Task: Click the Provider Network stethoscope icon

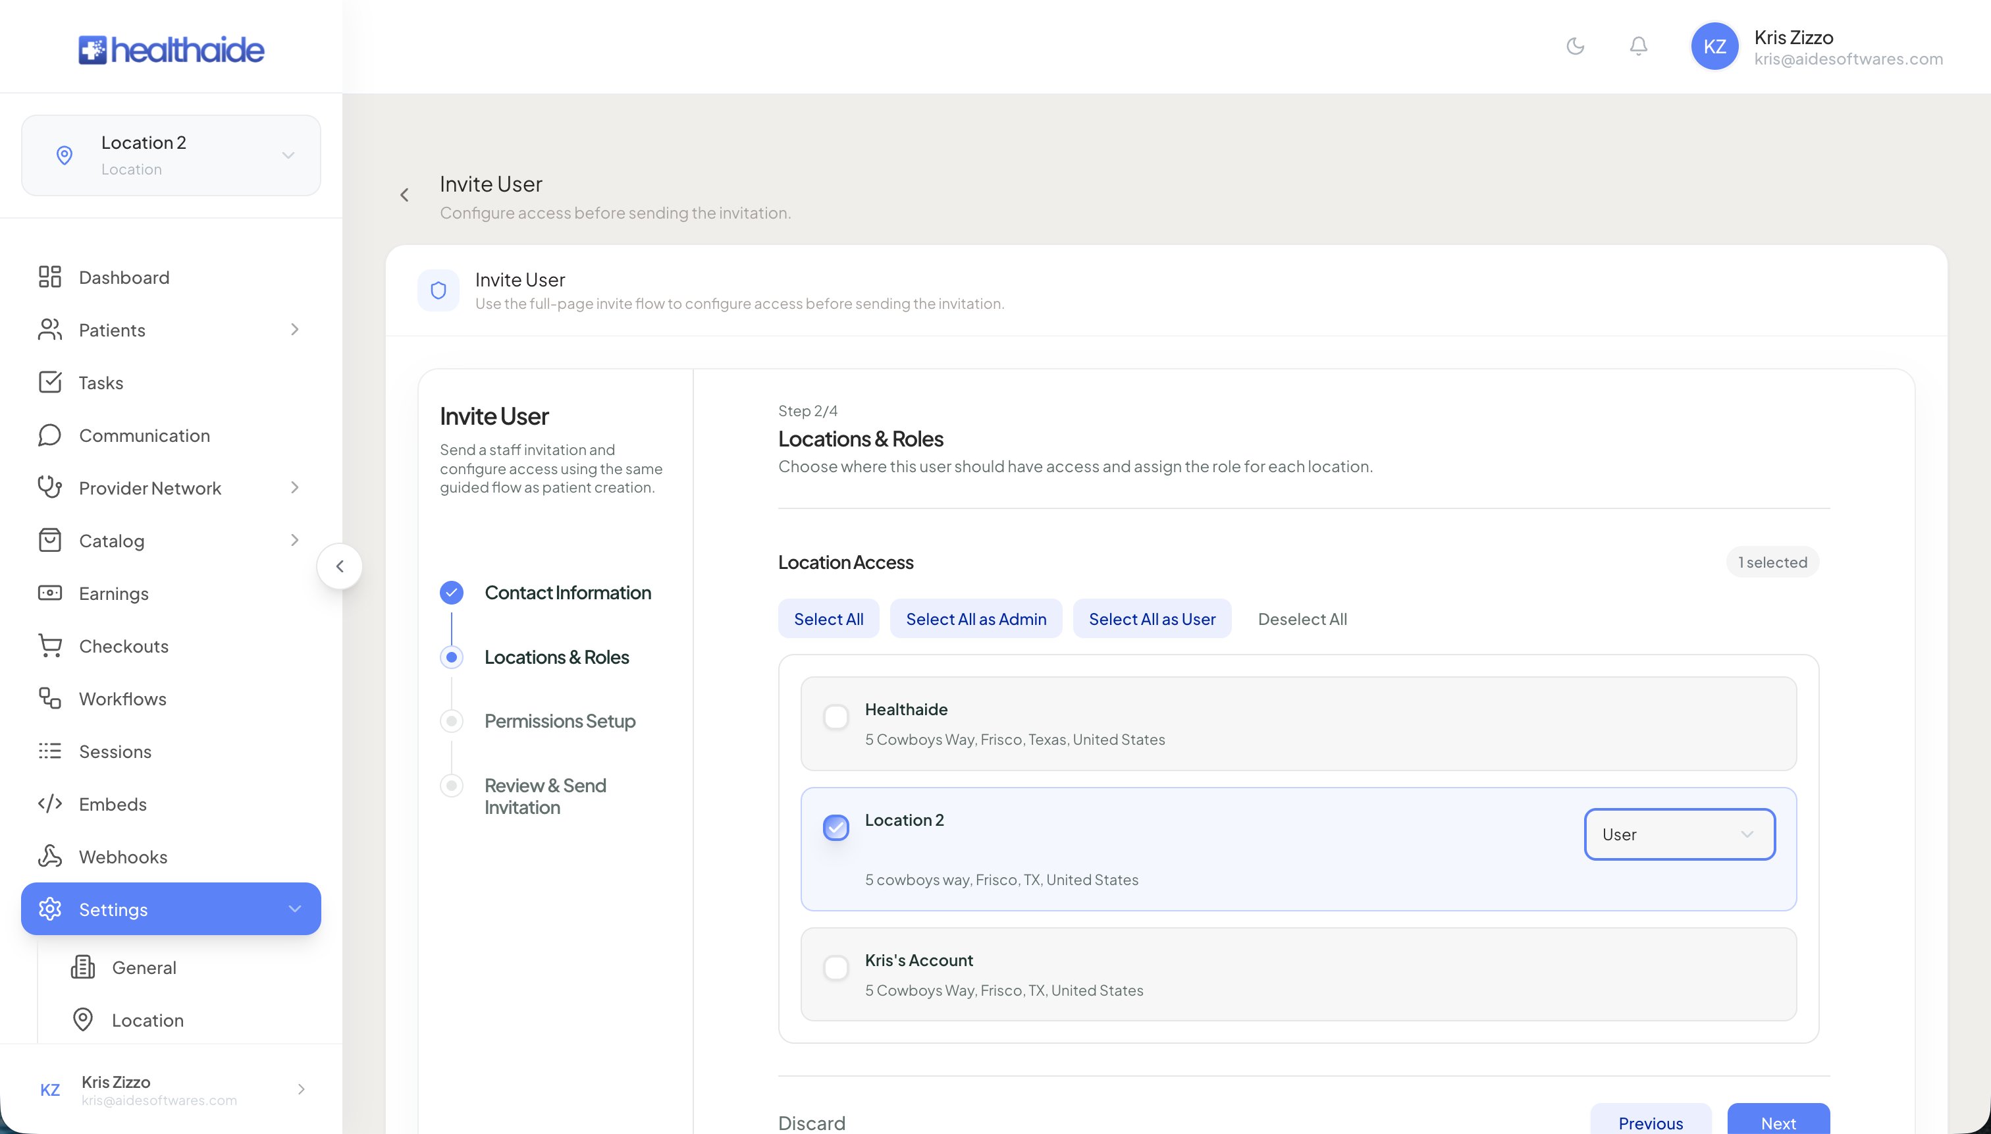Action: point(50,487)
